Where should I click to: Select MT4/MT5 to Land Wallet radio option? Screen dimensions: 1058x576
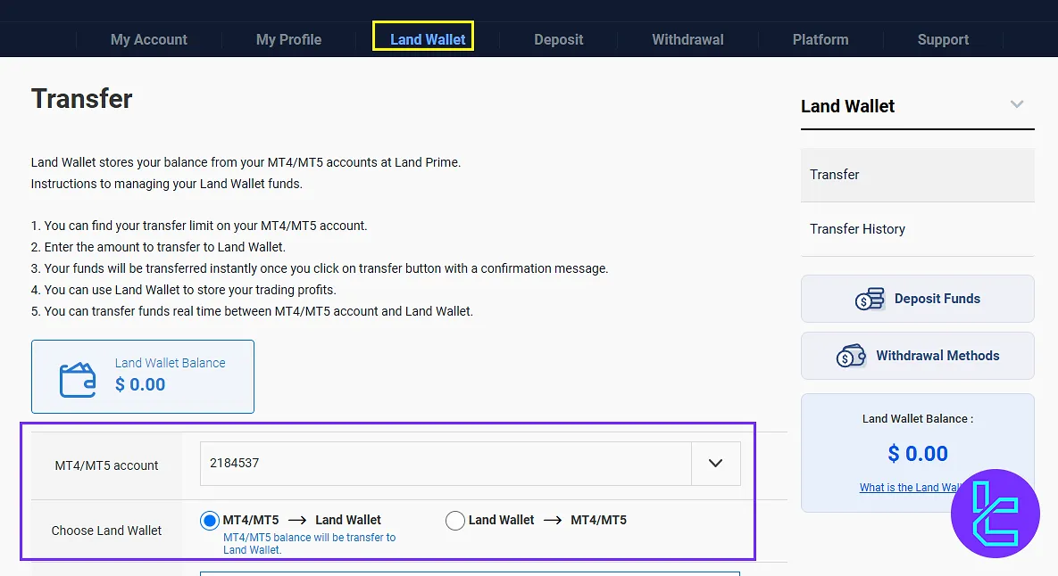(x=210, y=521)
